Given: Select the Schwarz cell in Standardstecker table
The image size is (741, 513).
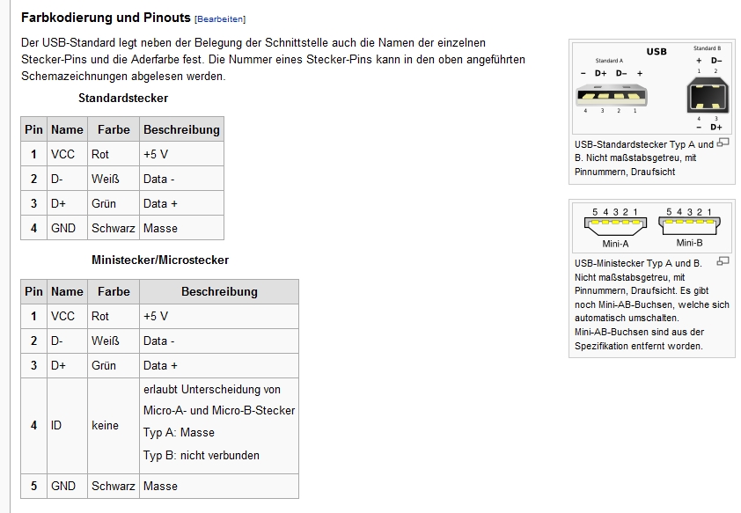Looking at the screenshot, I should tap(114, 228).
